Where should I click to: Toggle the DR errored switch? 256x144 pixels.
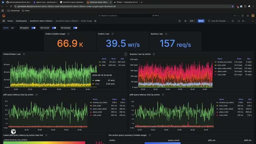click(54, 28)
